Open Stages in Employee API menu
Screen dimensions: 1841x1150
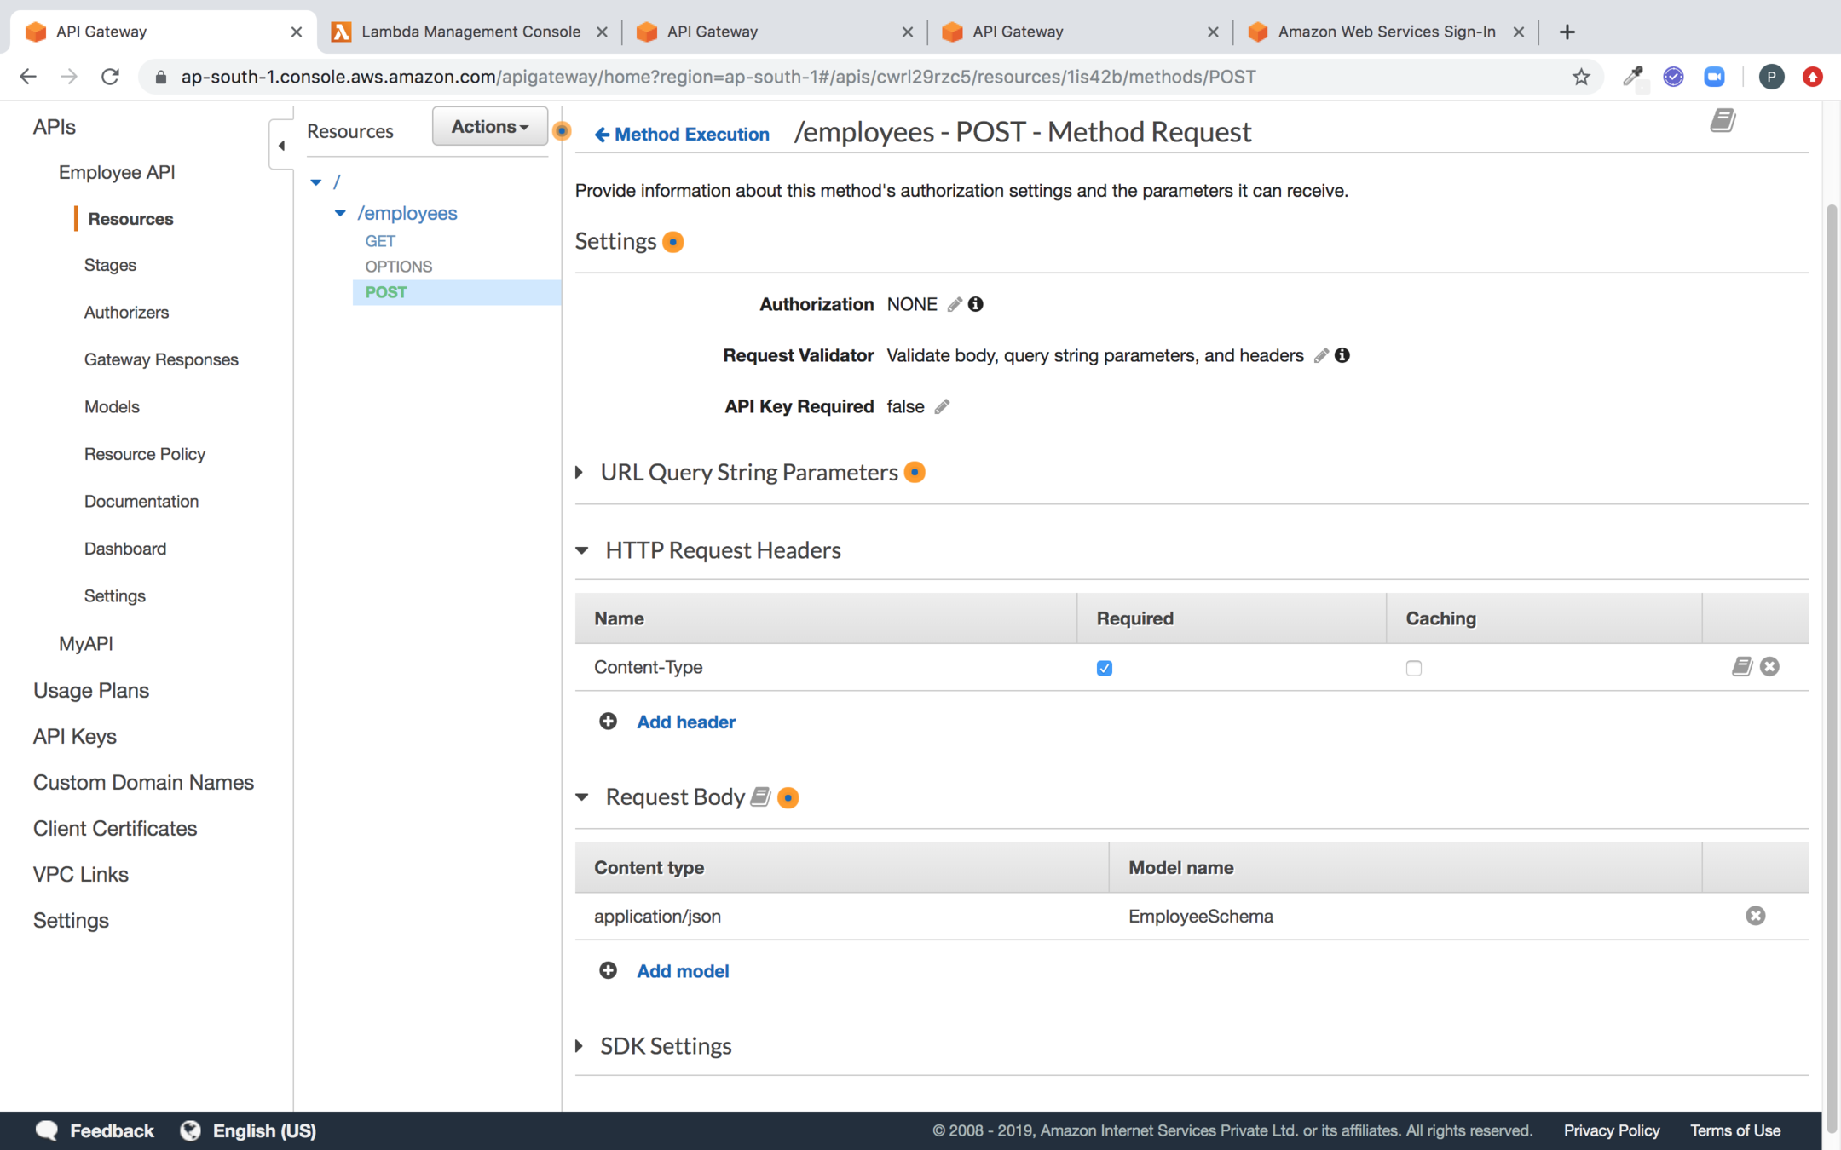tap(110, 265)
